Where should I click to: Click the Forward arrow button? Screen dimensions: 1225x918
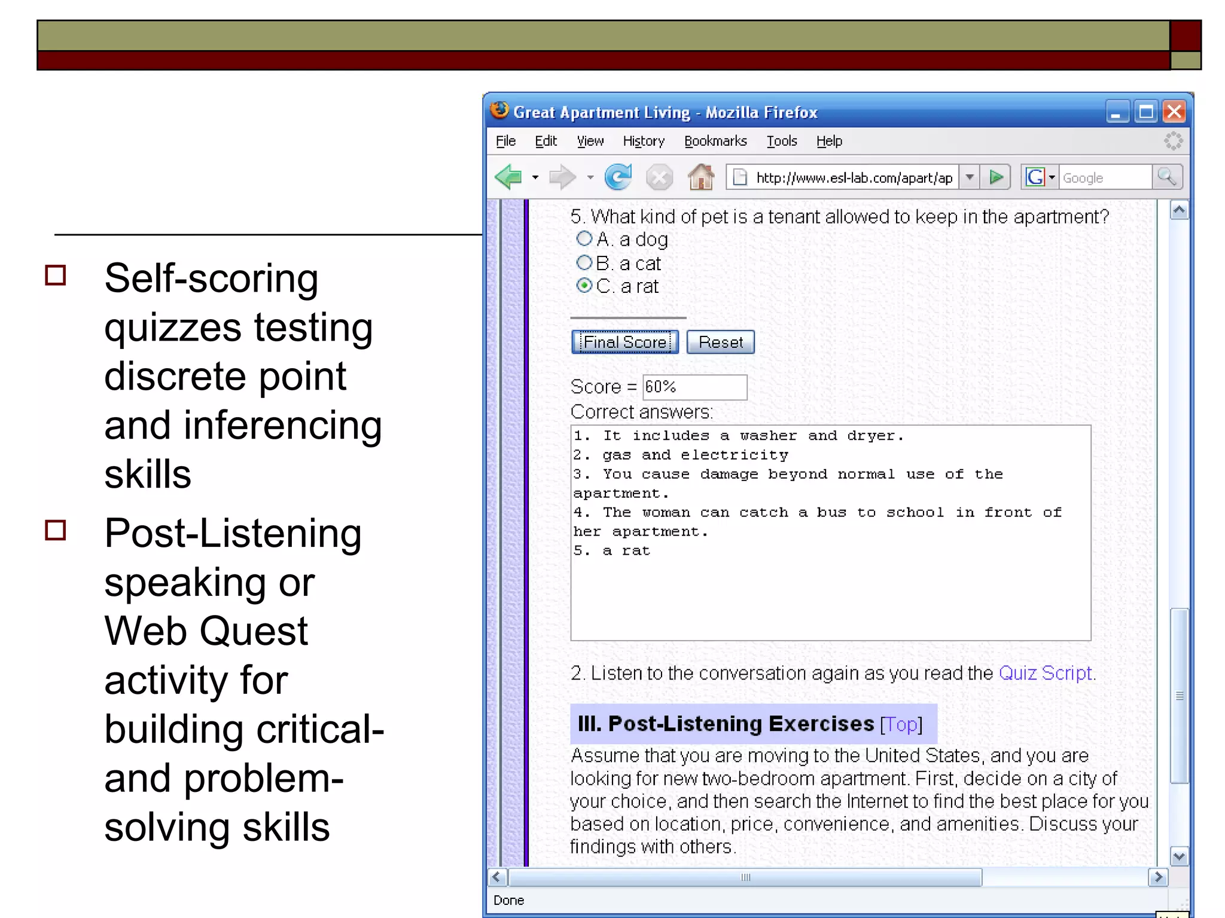coord(561,177)
